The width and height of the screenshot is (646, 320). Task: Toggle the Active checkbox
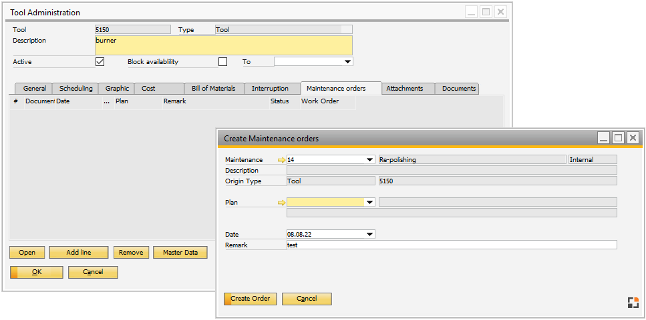[100, 62]
